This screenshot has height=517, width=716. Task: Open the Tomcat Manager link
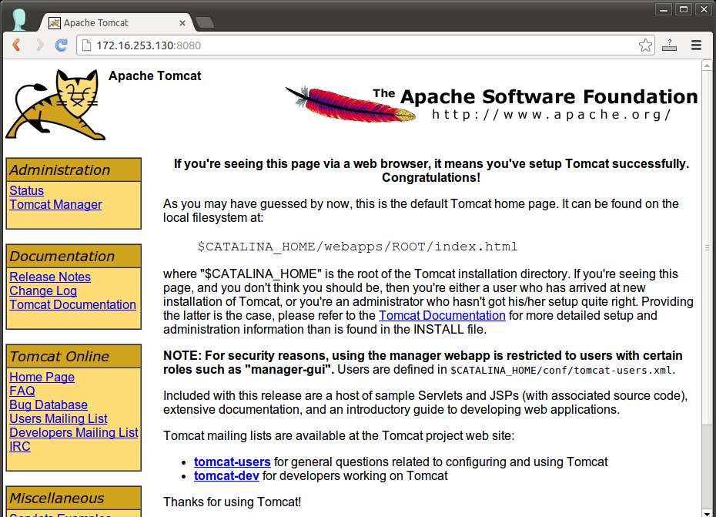[x=55, y=204]
